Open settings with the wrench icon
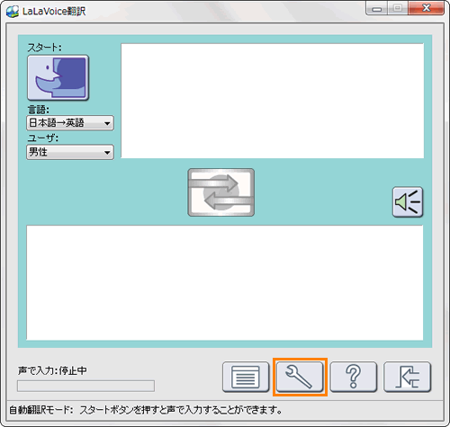This screenshot has height=427, width=450. (x=300, y=377)
